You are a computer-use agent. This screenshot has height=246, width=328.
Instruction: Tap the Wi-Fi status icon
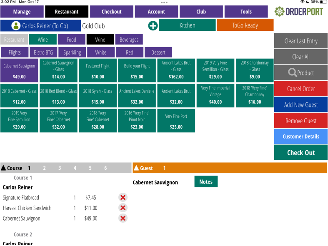[x=302, y=2]
